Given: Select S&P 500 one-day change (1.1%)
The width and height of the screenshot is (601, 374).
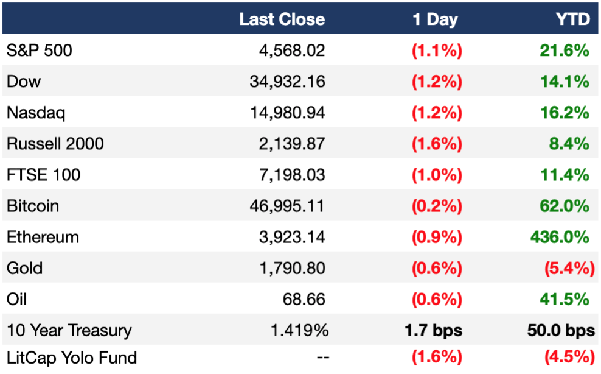Looking at the screenshot, I should (x=437, y=51).
